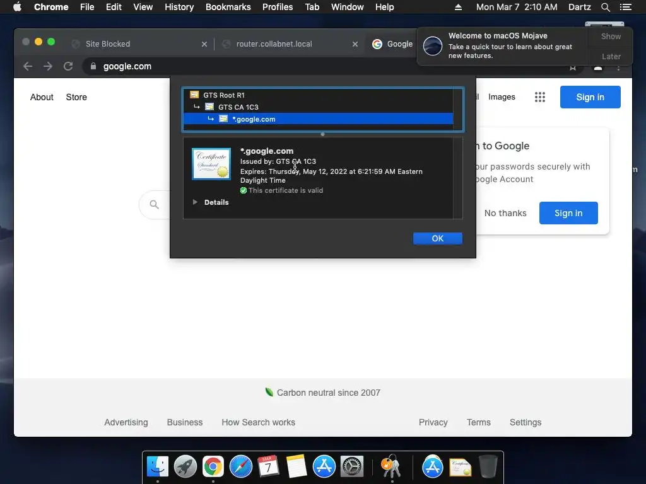Click the Mojave notification icon
The width and height of the screenshot is (646, 484).
433,45
